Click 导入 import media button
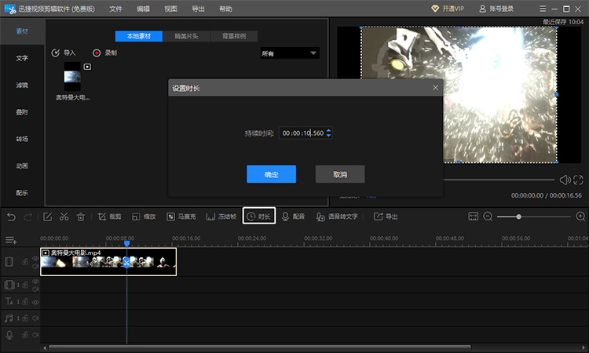 [63, 53]
